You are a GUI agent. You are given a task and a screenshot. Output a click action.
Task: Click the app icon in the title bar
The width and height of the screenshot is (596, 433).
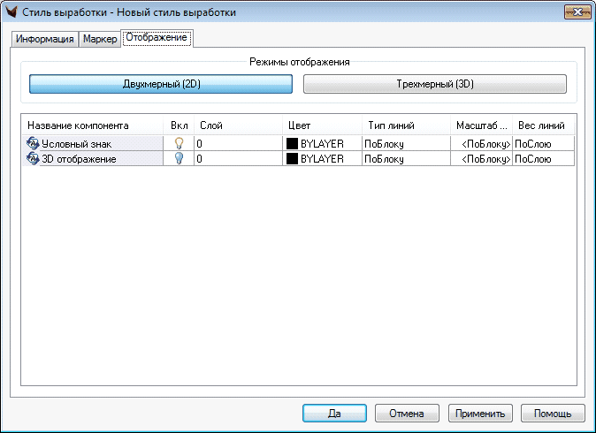click(x=11, y=13)
